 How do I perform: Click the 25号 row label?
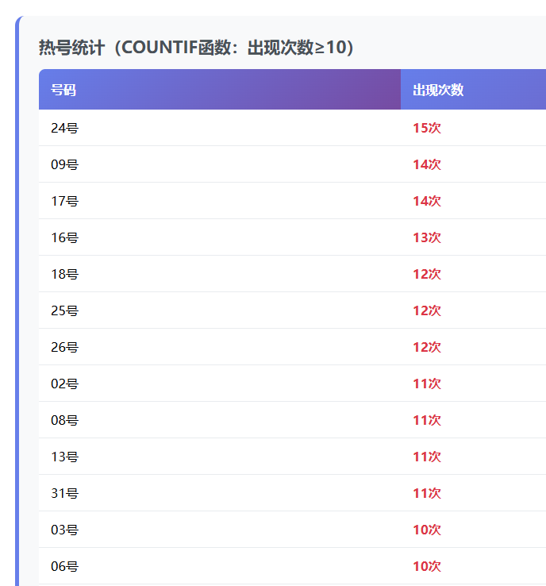65,310
